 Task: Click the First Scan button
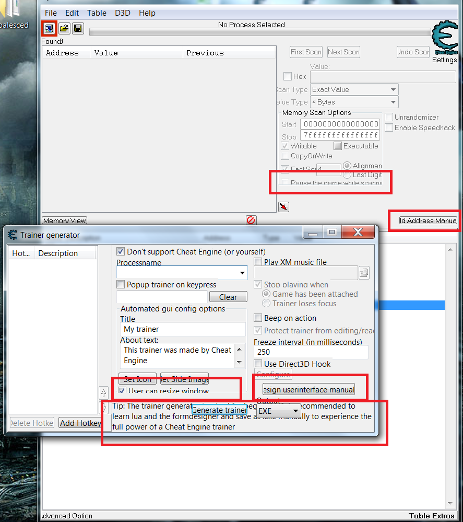coord(306,52)
